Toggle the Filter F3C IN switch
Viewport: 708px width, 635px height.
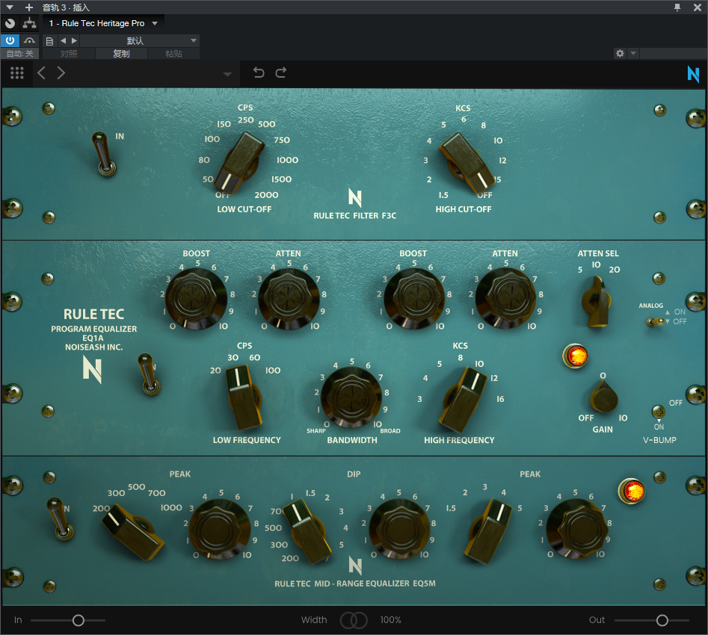click(105, 154)
